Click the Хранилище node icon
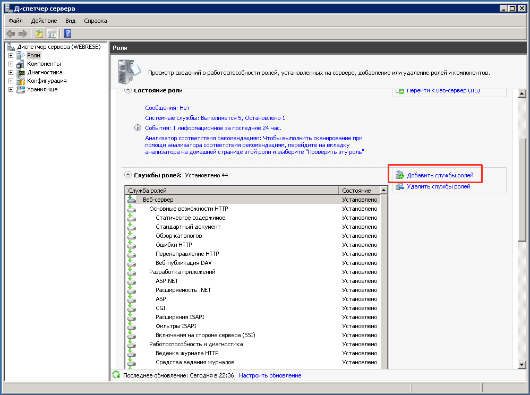Screen dimensions: 530x395 pos(21,89)
